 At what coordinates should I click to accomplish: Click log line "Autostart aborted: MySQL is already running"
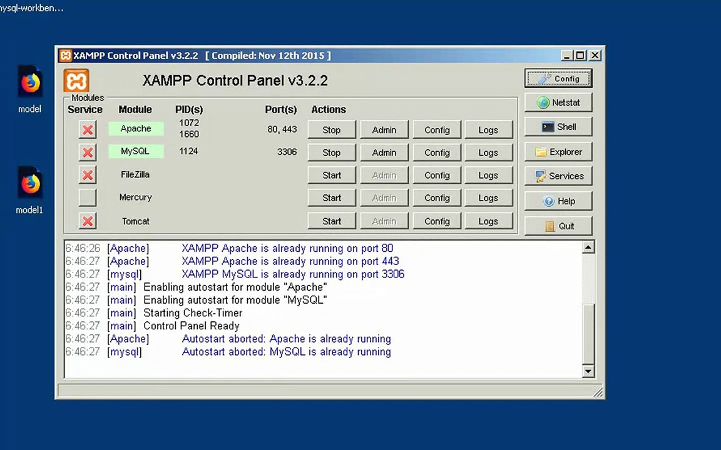287,352
